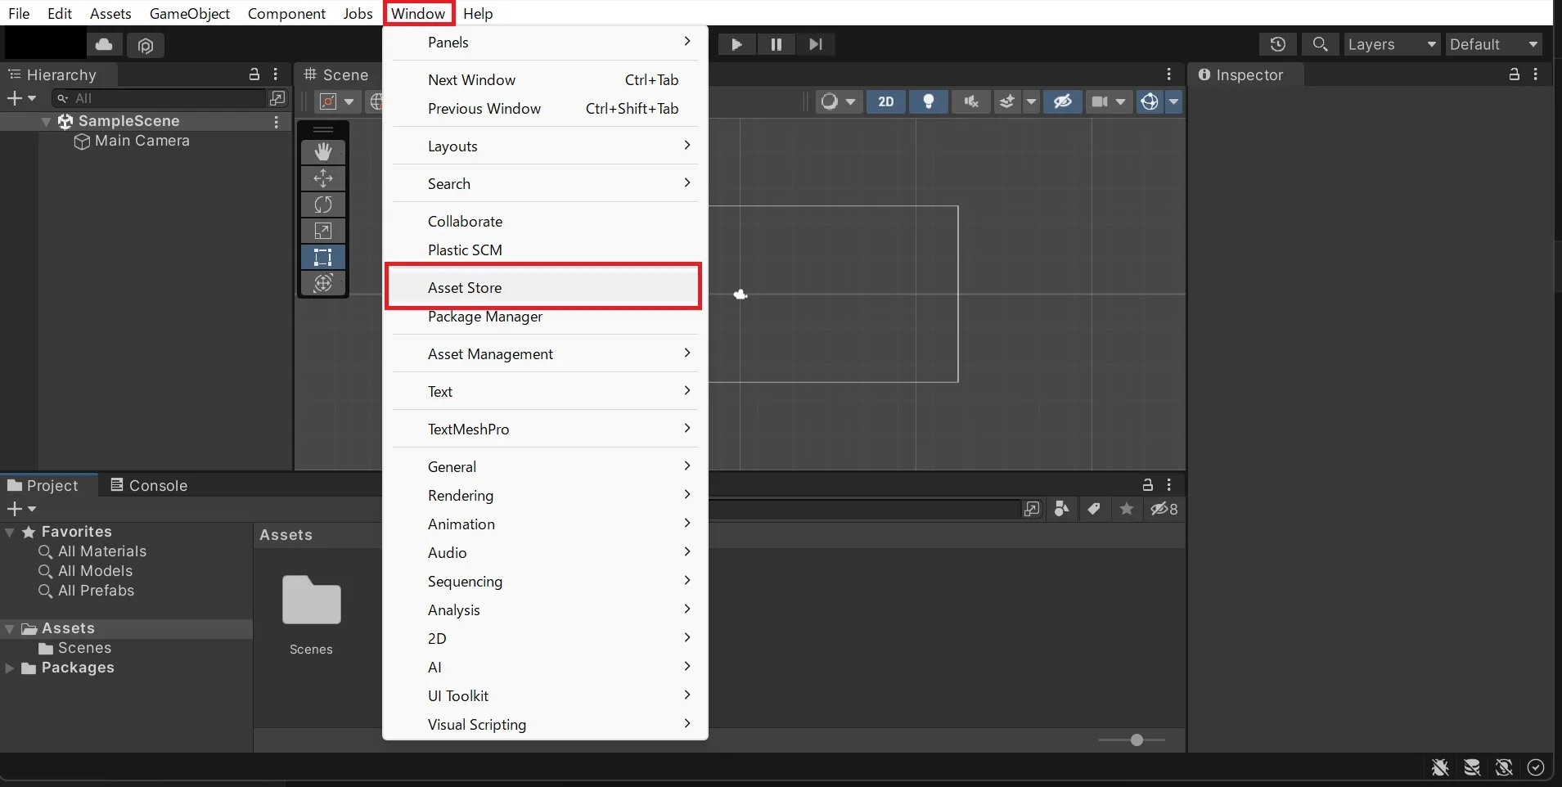This screenshot has height=787, width=1562.
Task: Open scene camera settings dropdown arrow
Action: click(x=1121, y=101)
